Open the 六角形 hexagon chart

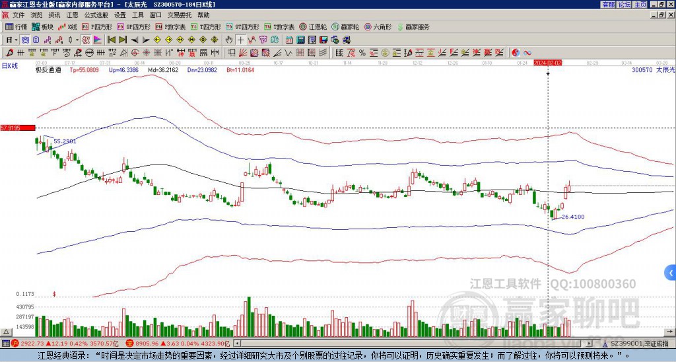(x=378, y=26)
